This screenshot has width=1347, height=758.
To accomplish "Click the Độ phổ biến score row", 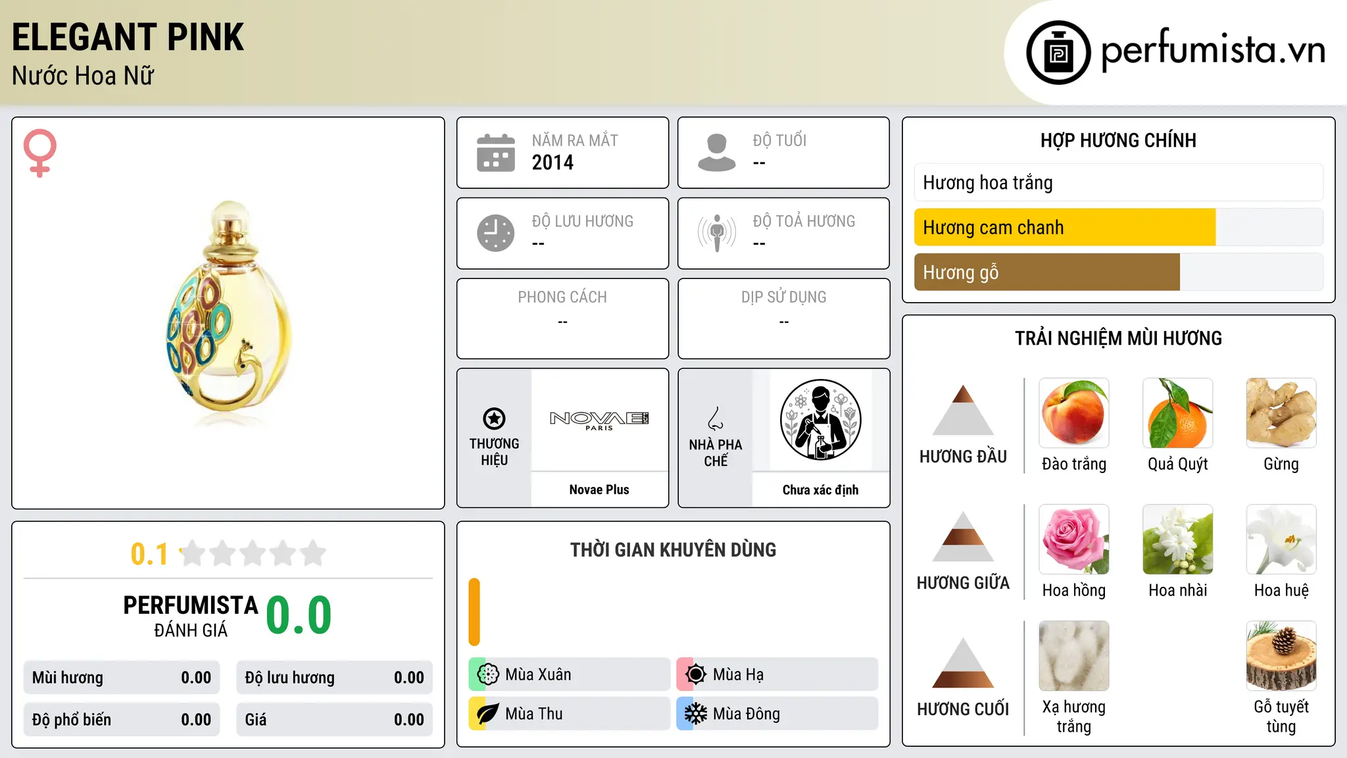I will click(x=122, y=720).
